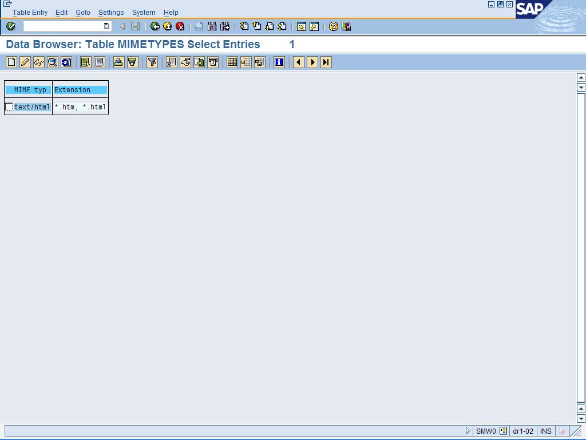Screen dimensions: 586x440
Task: Select the MIME typ column header
Action: pos(29,90)
